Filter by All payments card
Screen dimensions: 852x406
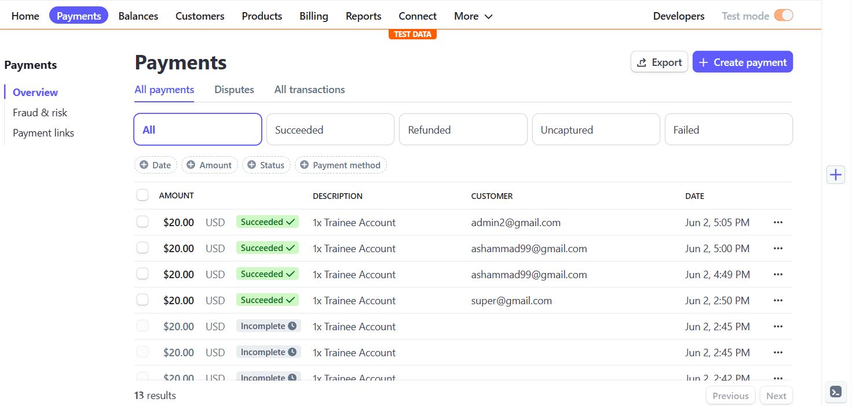pyautogui.click(x=198, y=129)
